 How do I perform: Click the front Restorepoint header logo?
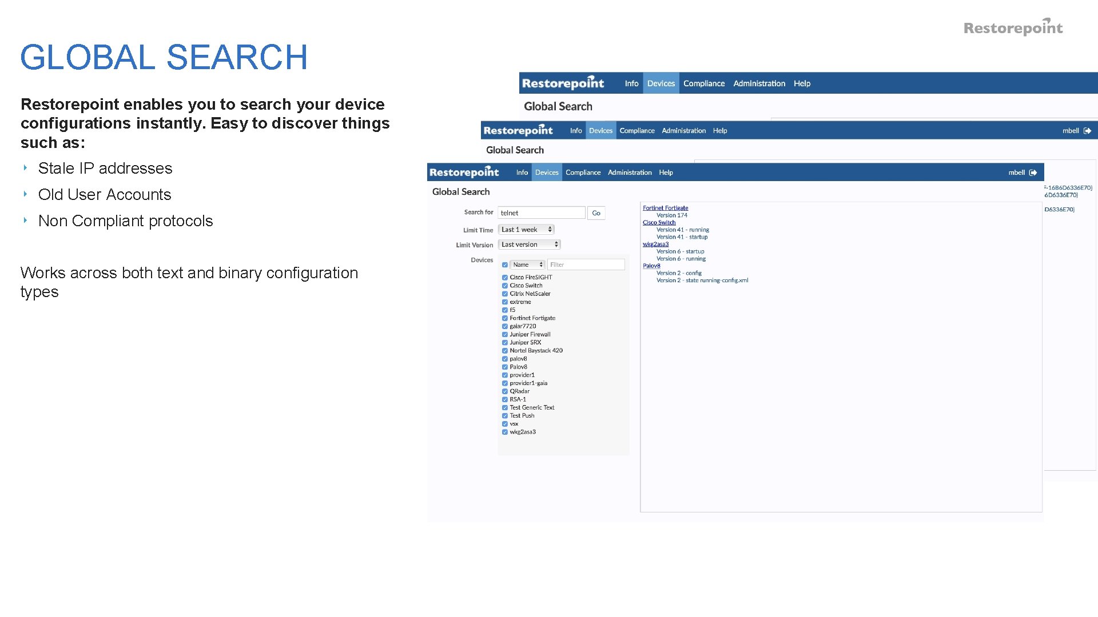(x=464, y=172)
